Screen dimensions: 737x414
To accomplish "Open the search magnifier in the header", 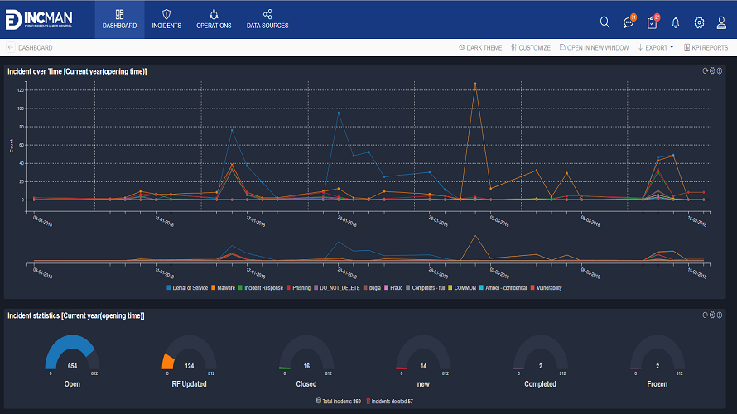I will pyautogui.click(x=605, y=22).
